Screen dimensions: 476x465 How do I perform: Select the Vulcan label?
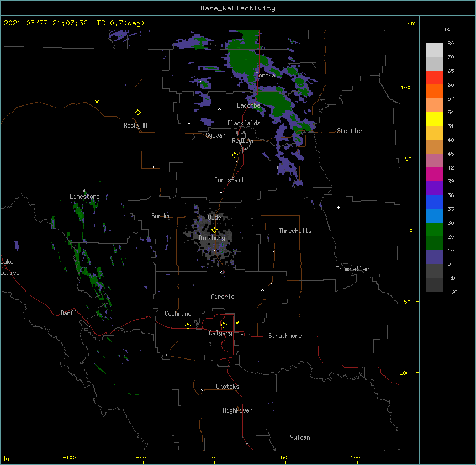point(300,437)
